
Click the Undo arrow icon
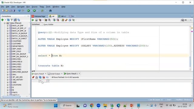point(19,11)
